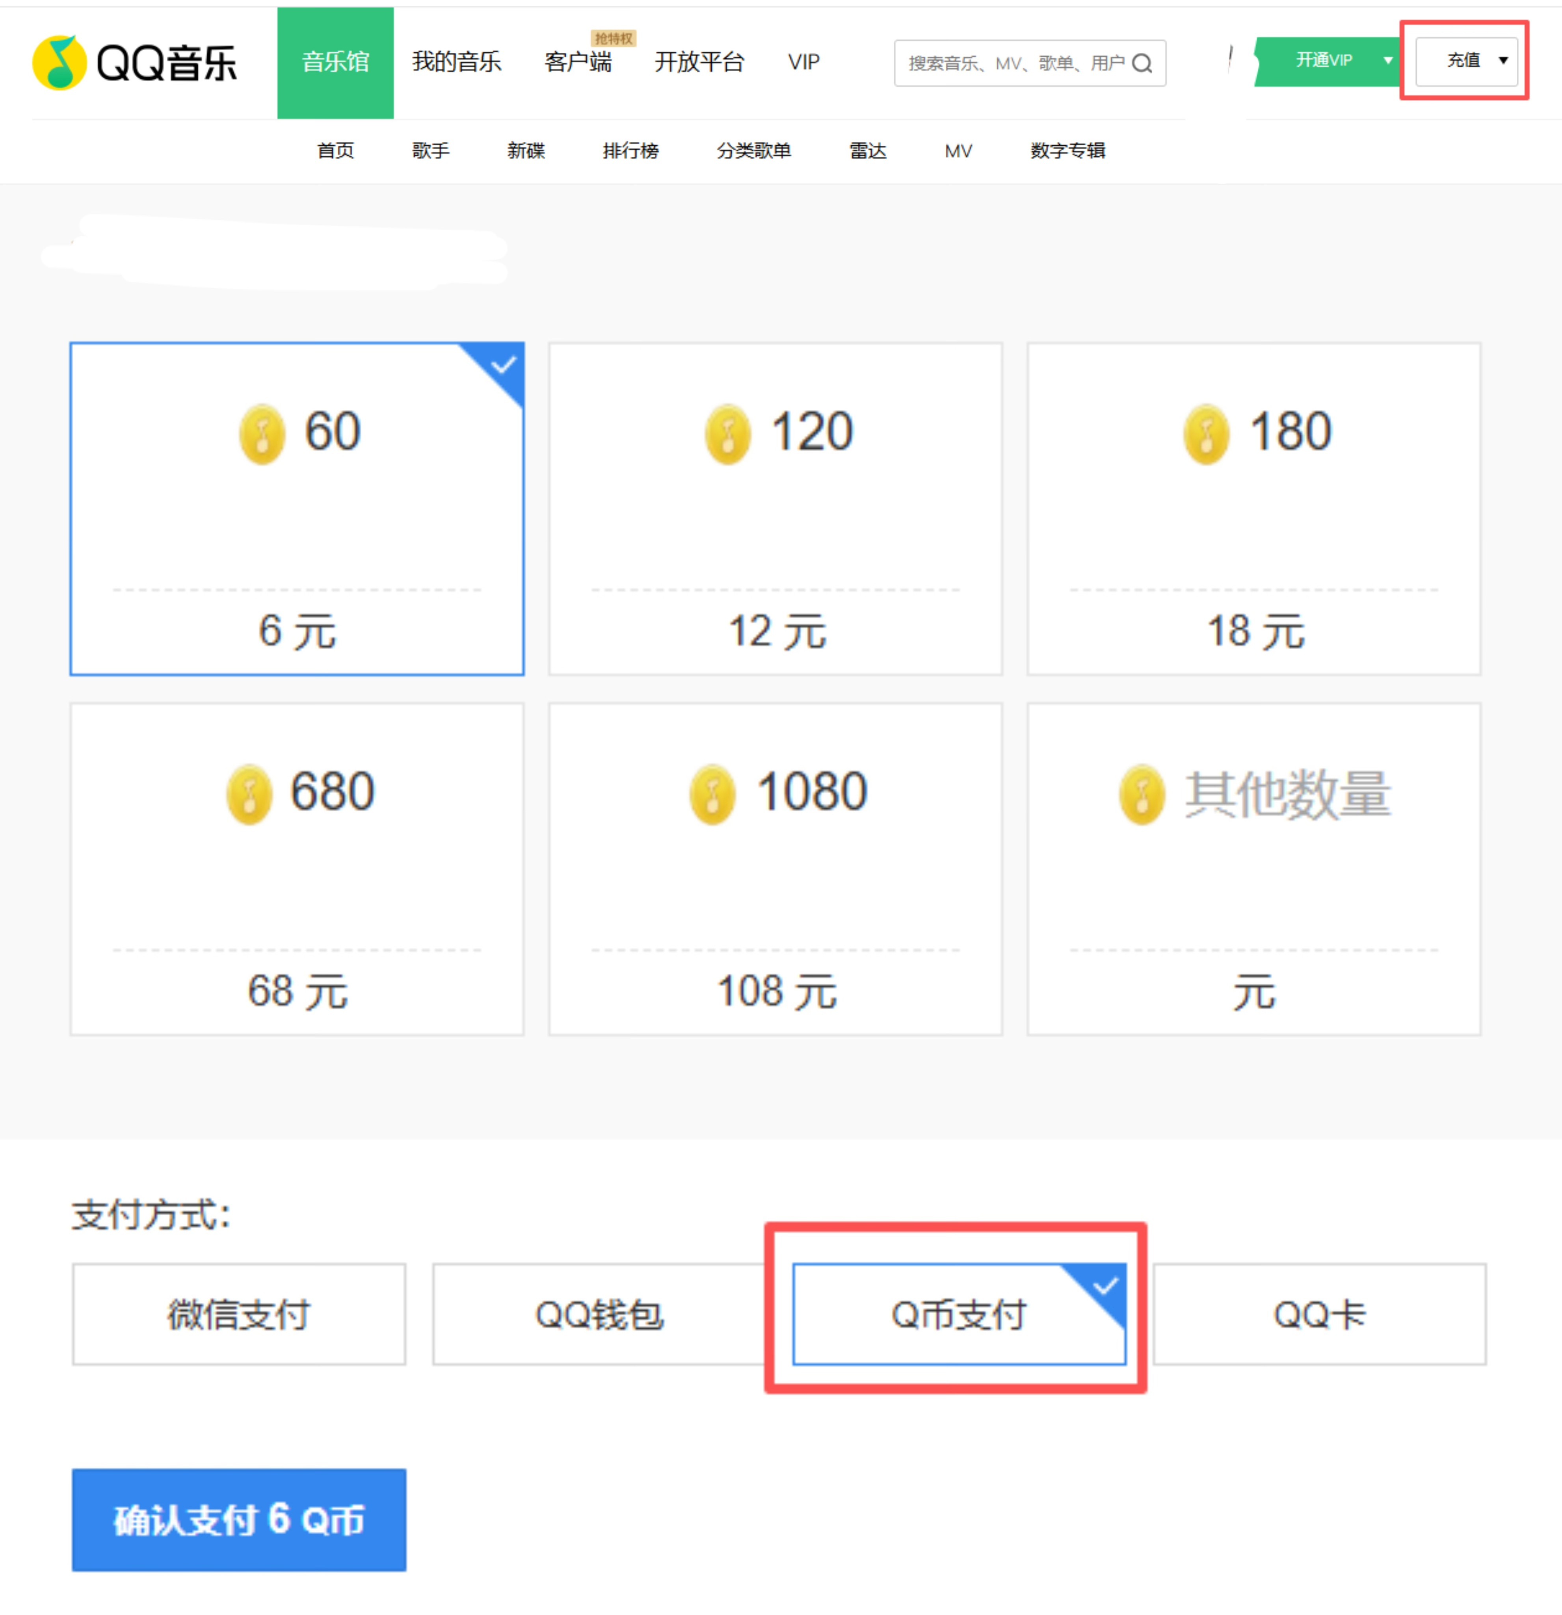1562x1615 pixels.
Task: Go to 歌手 in the sub navigation
Action: click(x=430, y=151)
